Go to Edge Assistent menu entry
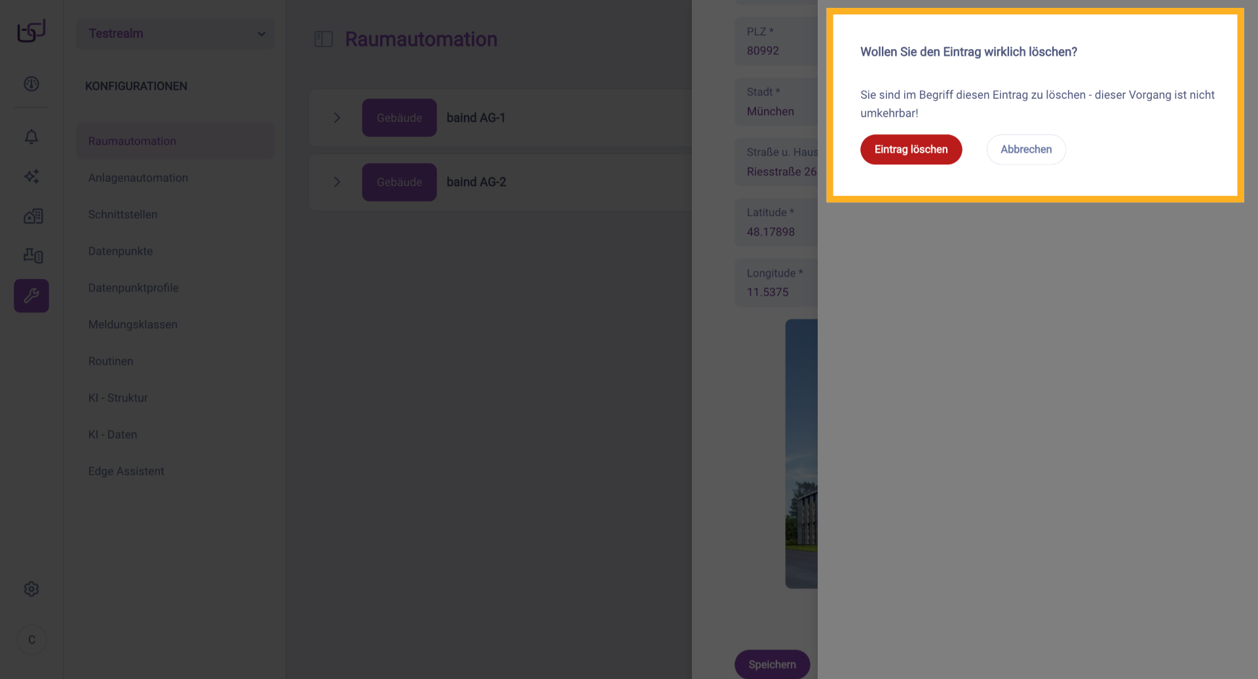1258x679 pixels. (x=126, y=471)
